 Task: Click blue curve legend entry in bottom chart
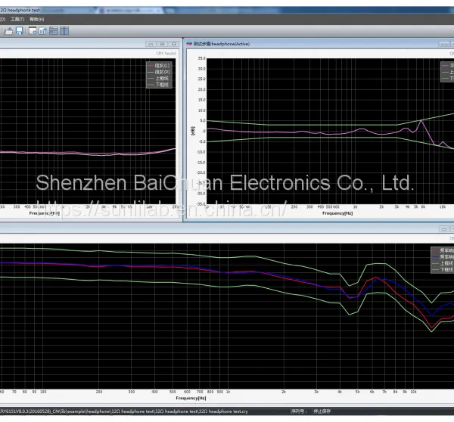click(x=443, y=256)
